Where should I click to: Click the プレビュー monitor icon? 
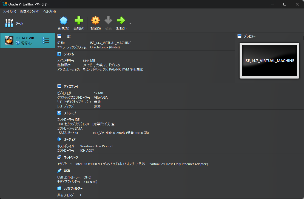coord(239,36)
